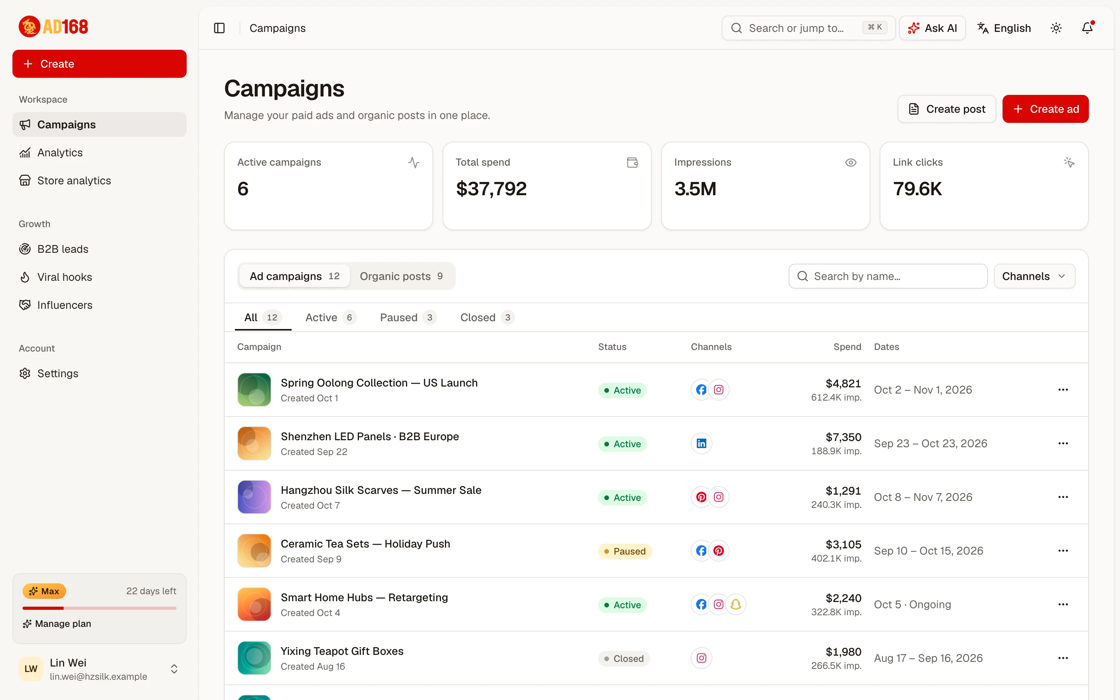Click the Create post button

coord(947,109)
